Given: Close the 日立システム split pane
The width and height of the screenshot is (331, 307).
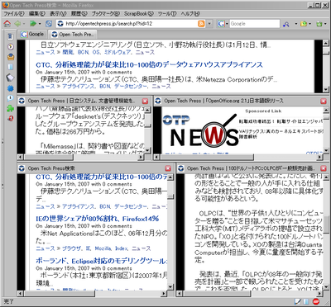Looking at the screenshot, I should tap(145, 101).
